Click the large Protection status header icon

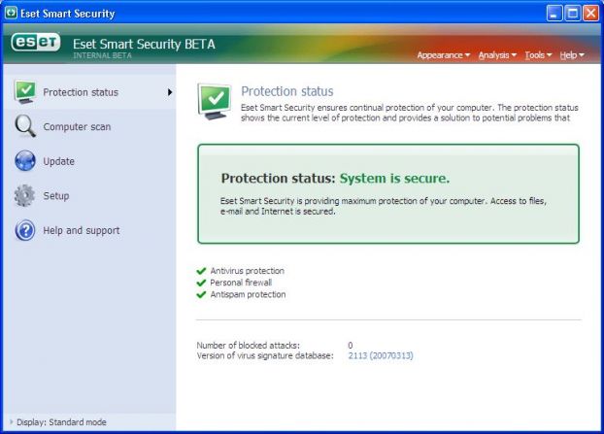(x=214, y=100)
